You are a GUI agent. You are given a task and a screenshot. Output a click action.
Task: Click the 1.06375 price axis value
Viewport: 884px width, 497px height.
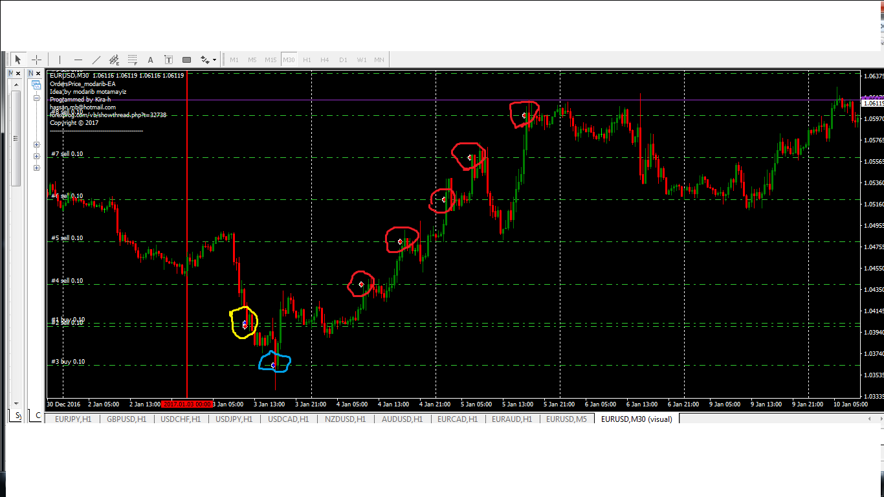(874, 76)
